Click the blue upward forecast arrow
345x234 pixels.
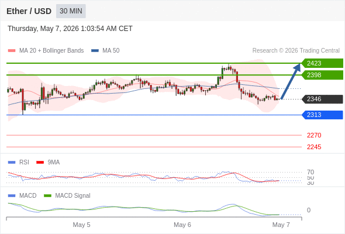tap(291, 81)
